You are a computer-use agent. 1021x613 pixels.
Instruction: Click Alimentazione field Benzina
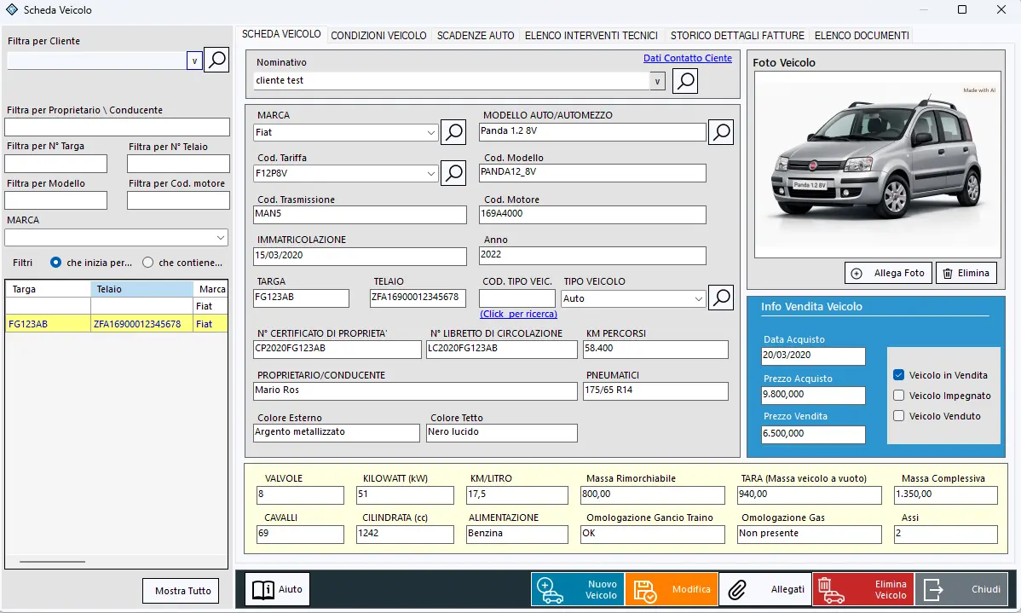[x=517, y=535]
